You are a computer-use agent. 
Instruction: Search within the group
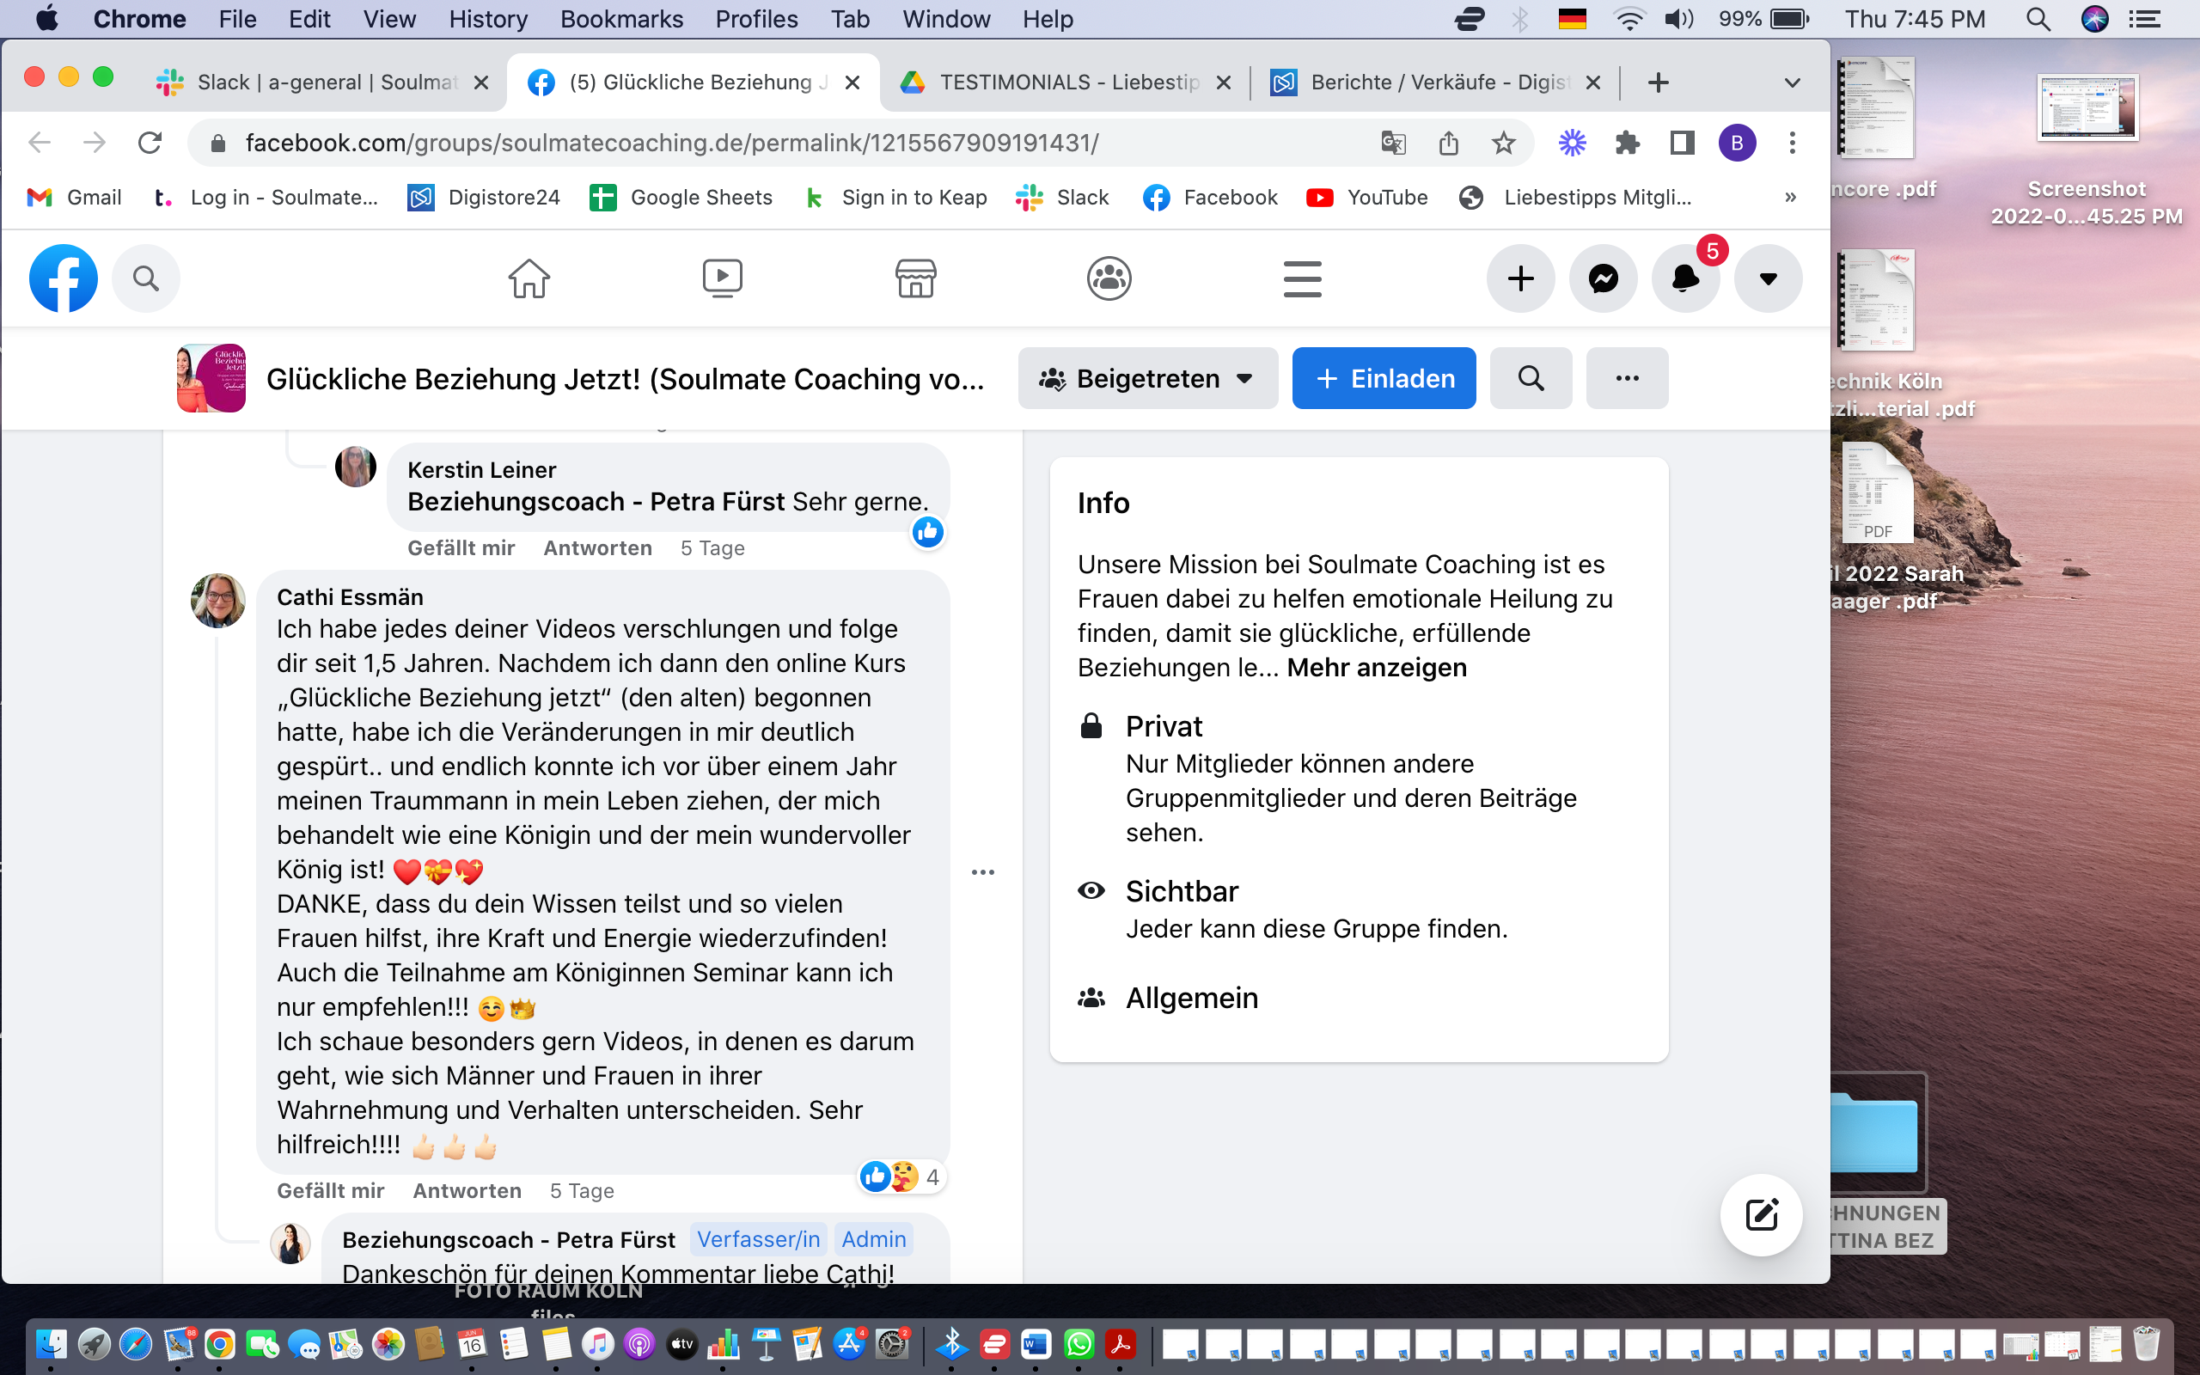[x=1530, y=378]
